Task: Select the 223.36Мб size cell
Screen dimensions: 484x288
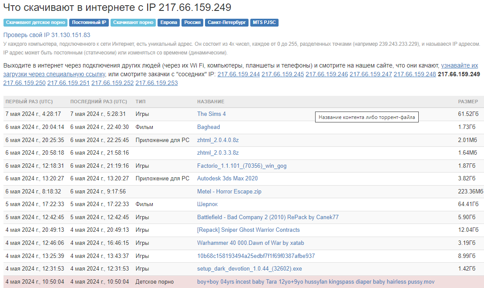Action: pos(471,192)
